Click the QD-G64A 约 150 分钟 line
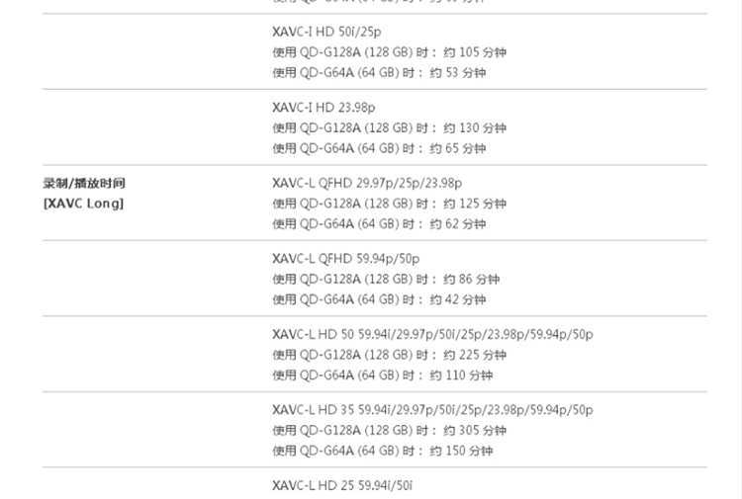Screen dimensions: 742x499 (x=382, y=451)
